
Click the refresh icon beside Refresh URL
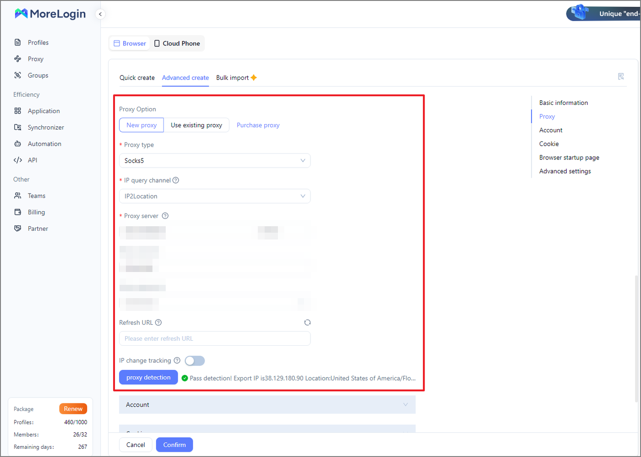click(307, 322)
